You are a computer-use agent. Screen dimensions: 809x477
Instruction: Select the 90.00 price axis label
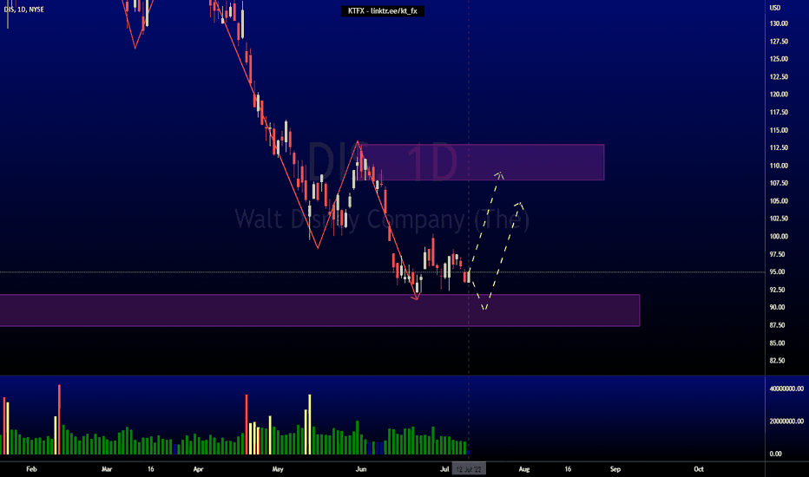[777, 307]
